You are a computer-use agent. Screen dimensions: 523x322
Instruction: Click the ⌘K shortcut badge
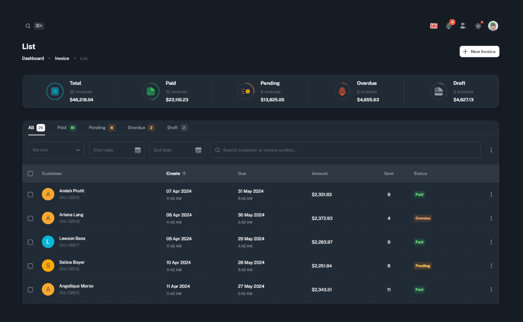click(39, 26)
